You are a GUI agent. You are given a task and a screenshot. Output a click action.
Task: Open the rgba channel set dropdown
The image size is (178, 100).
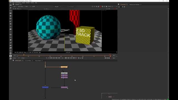coord(15,7)
